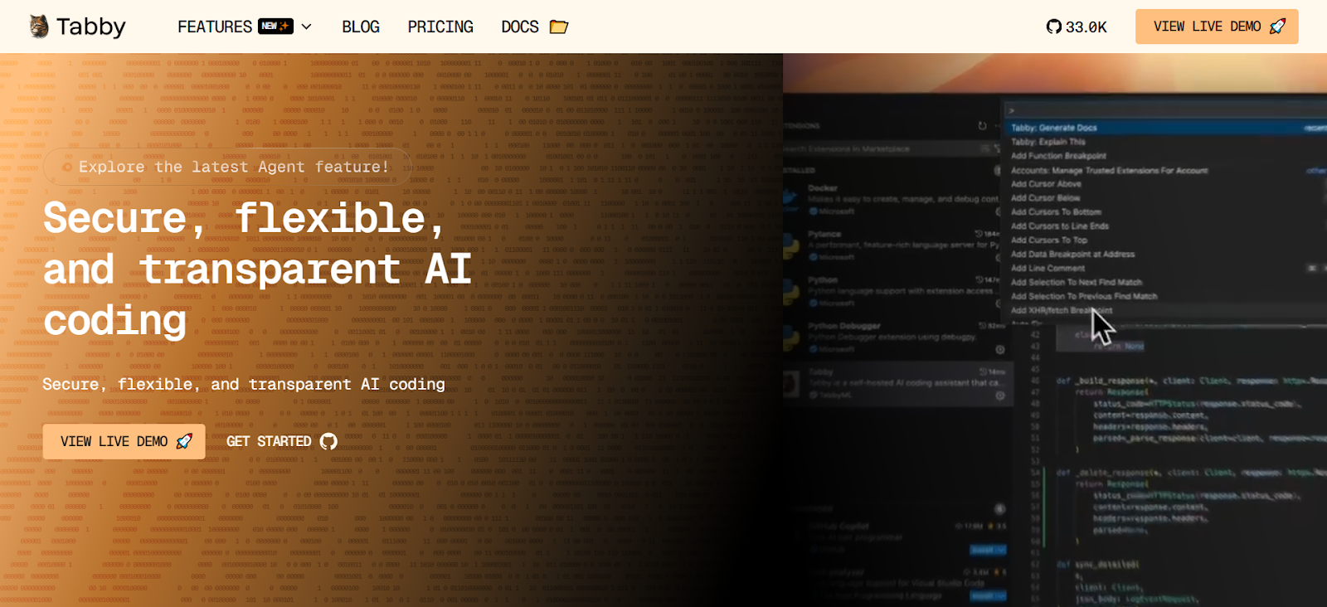Click the hero VIEW LIVE DEMO button

[x=124, y=441]
